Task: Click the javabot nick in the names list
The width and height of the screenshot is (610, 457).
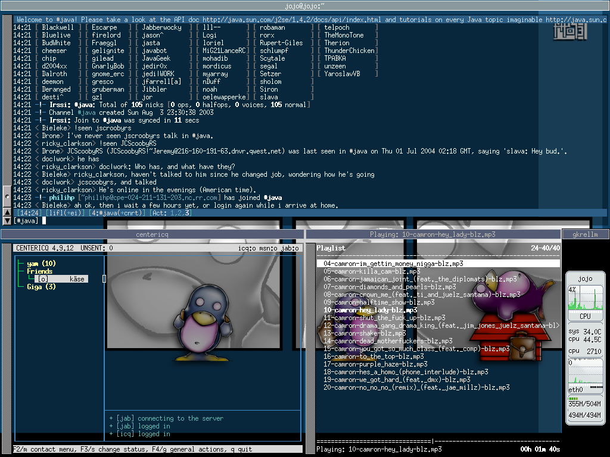Action: coord(154,51)
